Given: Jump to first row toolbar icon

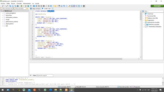Looking at the screenshot, I should [x=36, y=6].
